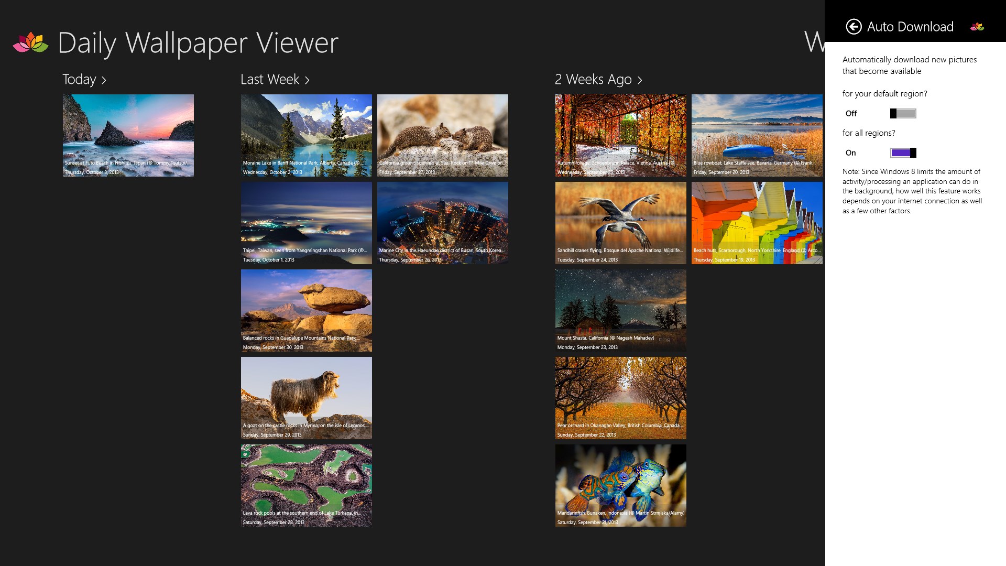Expand the Today section chevron

coord(104,80)
